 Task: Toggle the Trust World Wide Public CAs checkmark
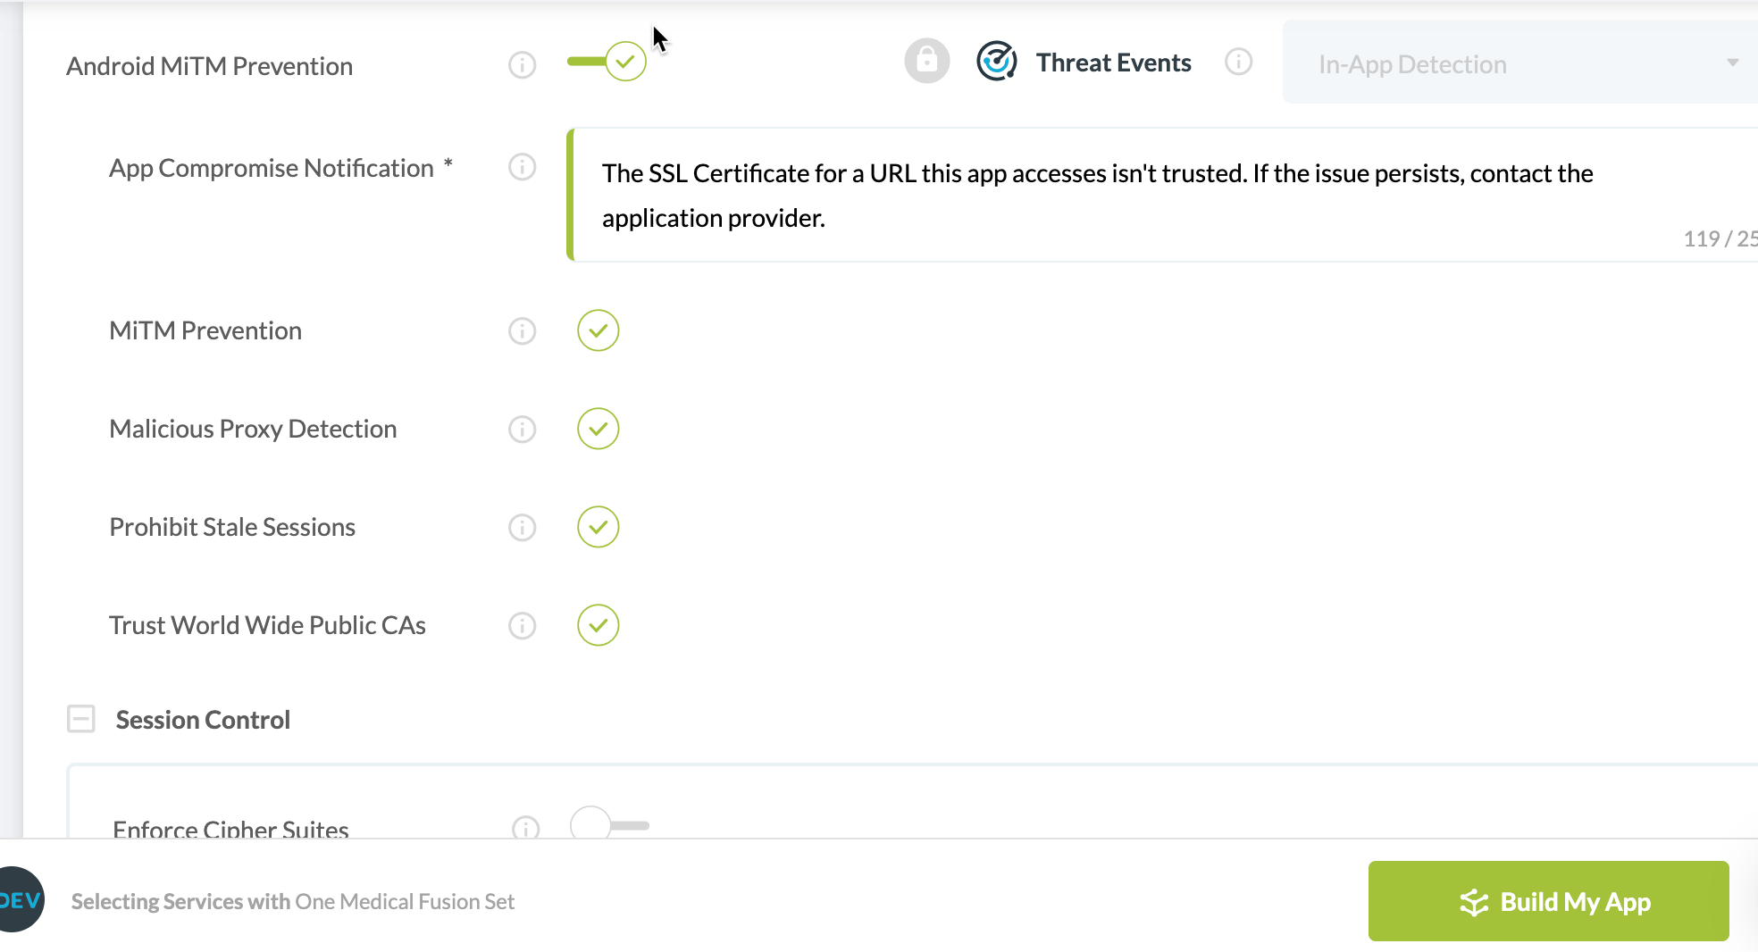tap(598, 625)
